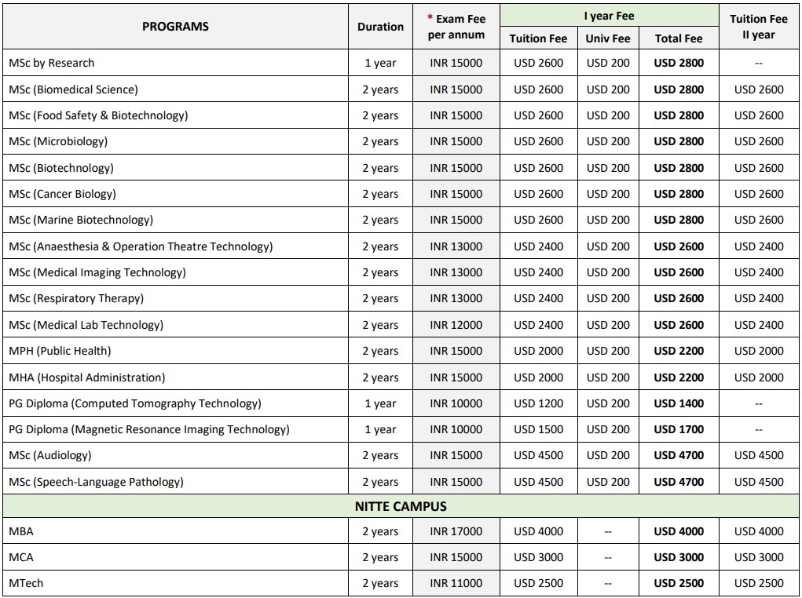Viewport: 802px width, 598px height.
Task: Click the MSc by Research program cell
Action: [52, 63]
